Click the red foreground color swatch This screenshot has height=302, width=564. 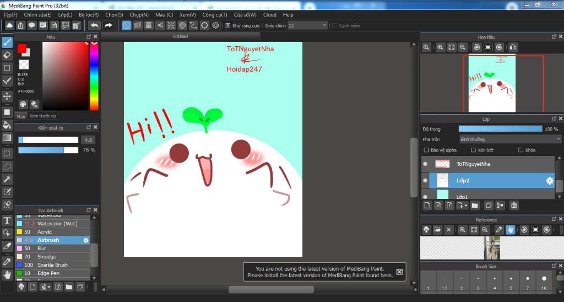click(22, 48)
